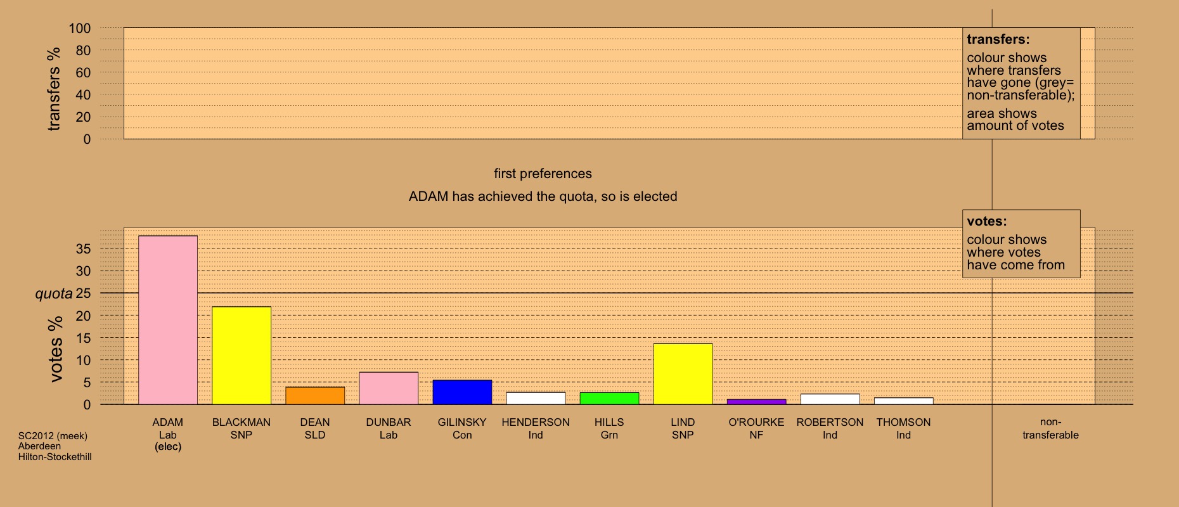Screen dimensions: 1179x507
Task: Click the LIND SNP candidate label
Action: (683, 428)
